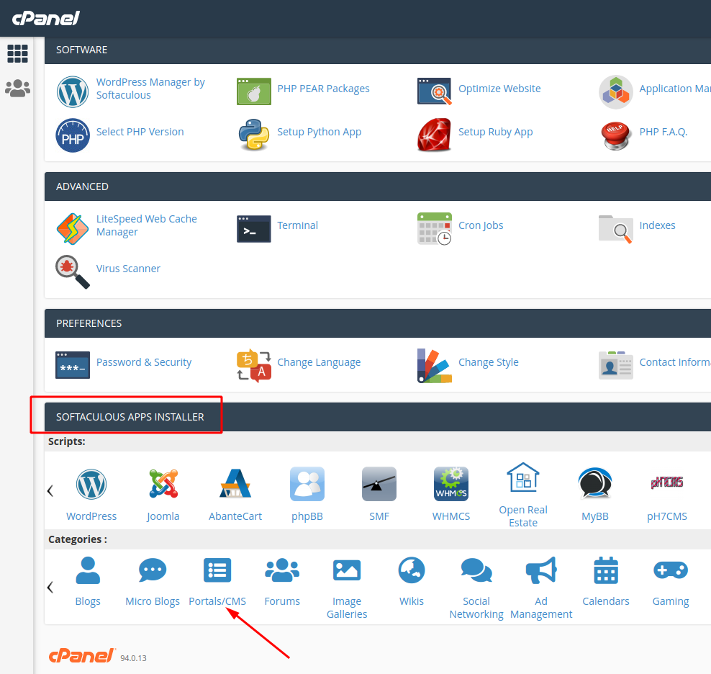Click the SMF script icon

click(x=379, y=484)
